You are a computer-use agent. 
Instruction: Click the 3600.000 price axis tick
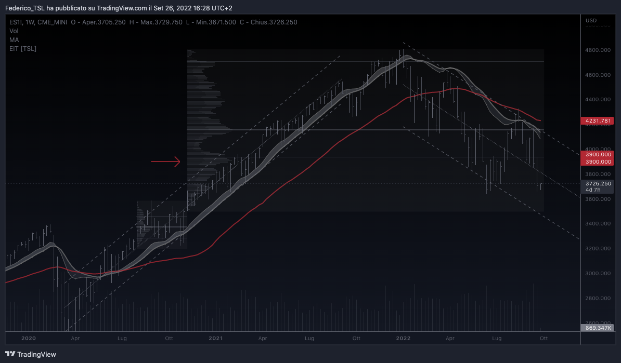coord(598,199)
